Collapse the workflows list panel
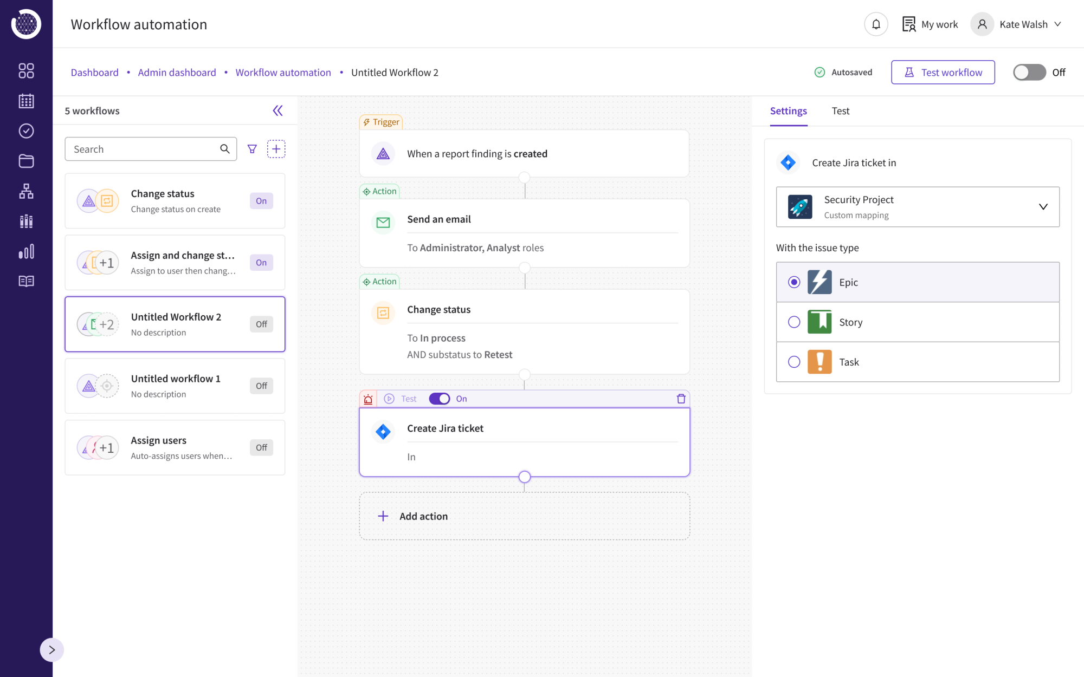Screen dimensions: 1084x677 [278, 110]
